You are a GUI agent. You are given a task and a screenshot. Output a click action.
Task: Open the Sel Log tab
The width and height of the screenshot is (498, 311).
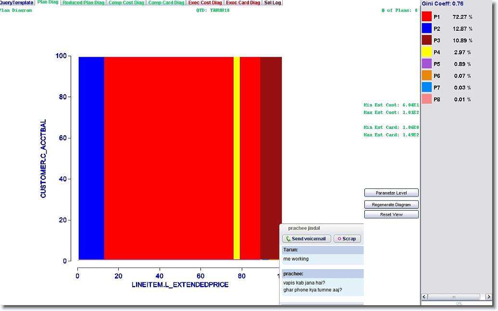[x=273, y=3]
